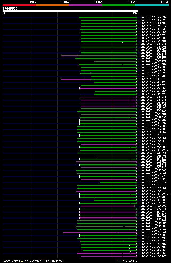Select the UniRef100_Q93YA6 label
The height and width of the screenshot is (263, 171).
click(x=153, y=247)
